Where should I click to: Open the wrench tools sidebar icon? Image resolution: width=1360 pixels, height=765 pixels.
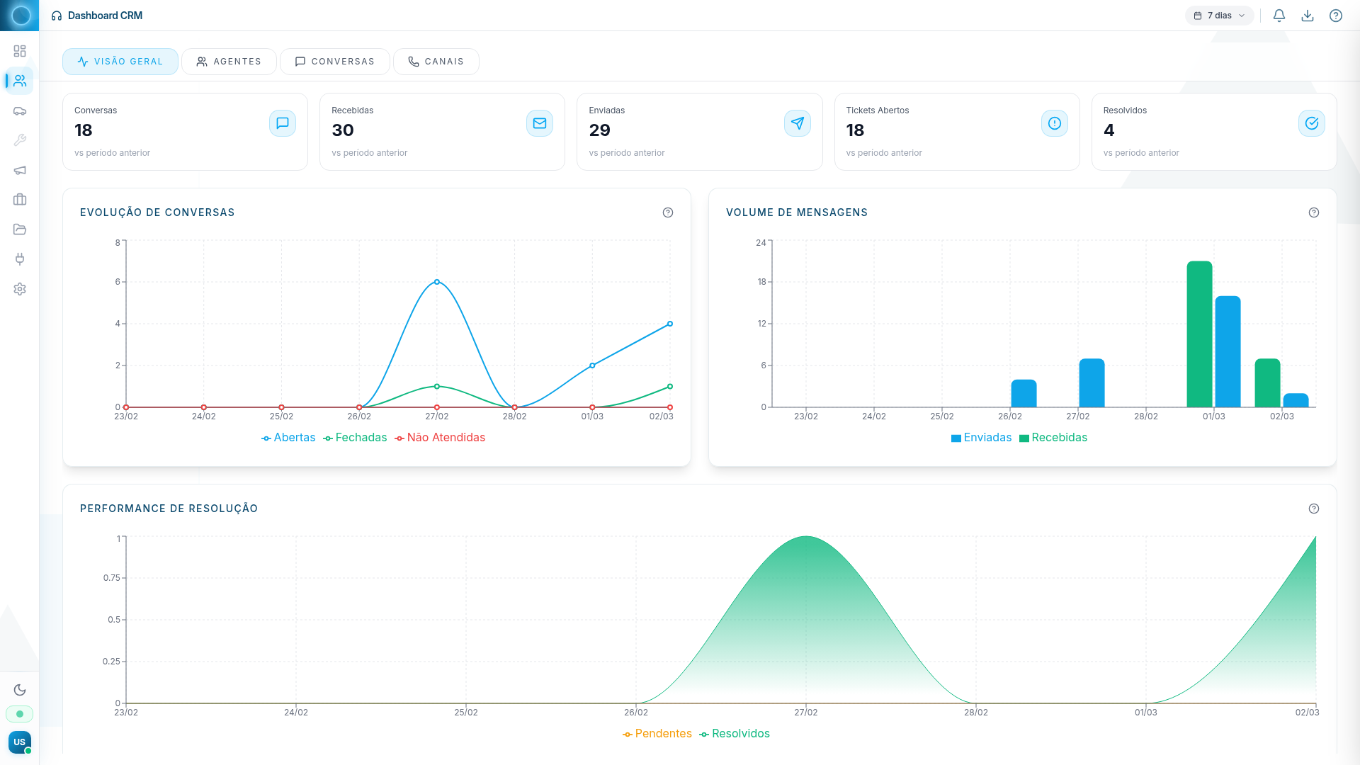click(20, 140)
